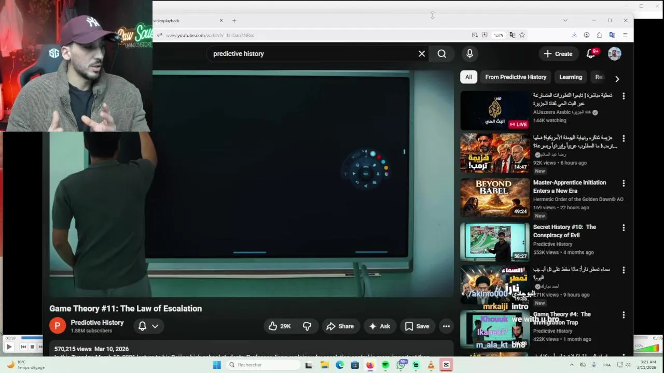Open browser downloads arrow icon
The image size is (664, 373).
(574, 35)
